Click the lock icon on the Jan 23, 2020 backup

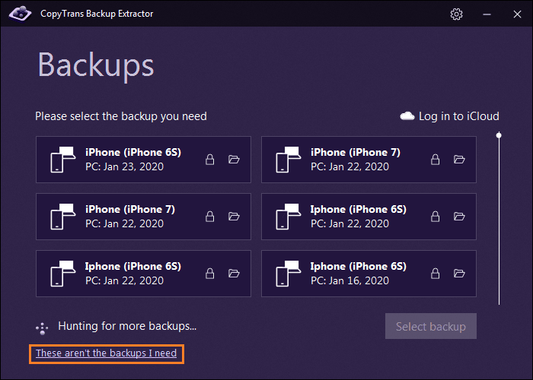click(x=209, y=160)
